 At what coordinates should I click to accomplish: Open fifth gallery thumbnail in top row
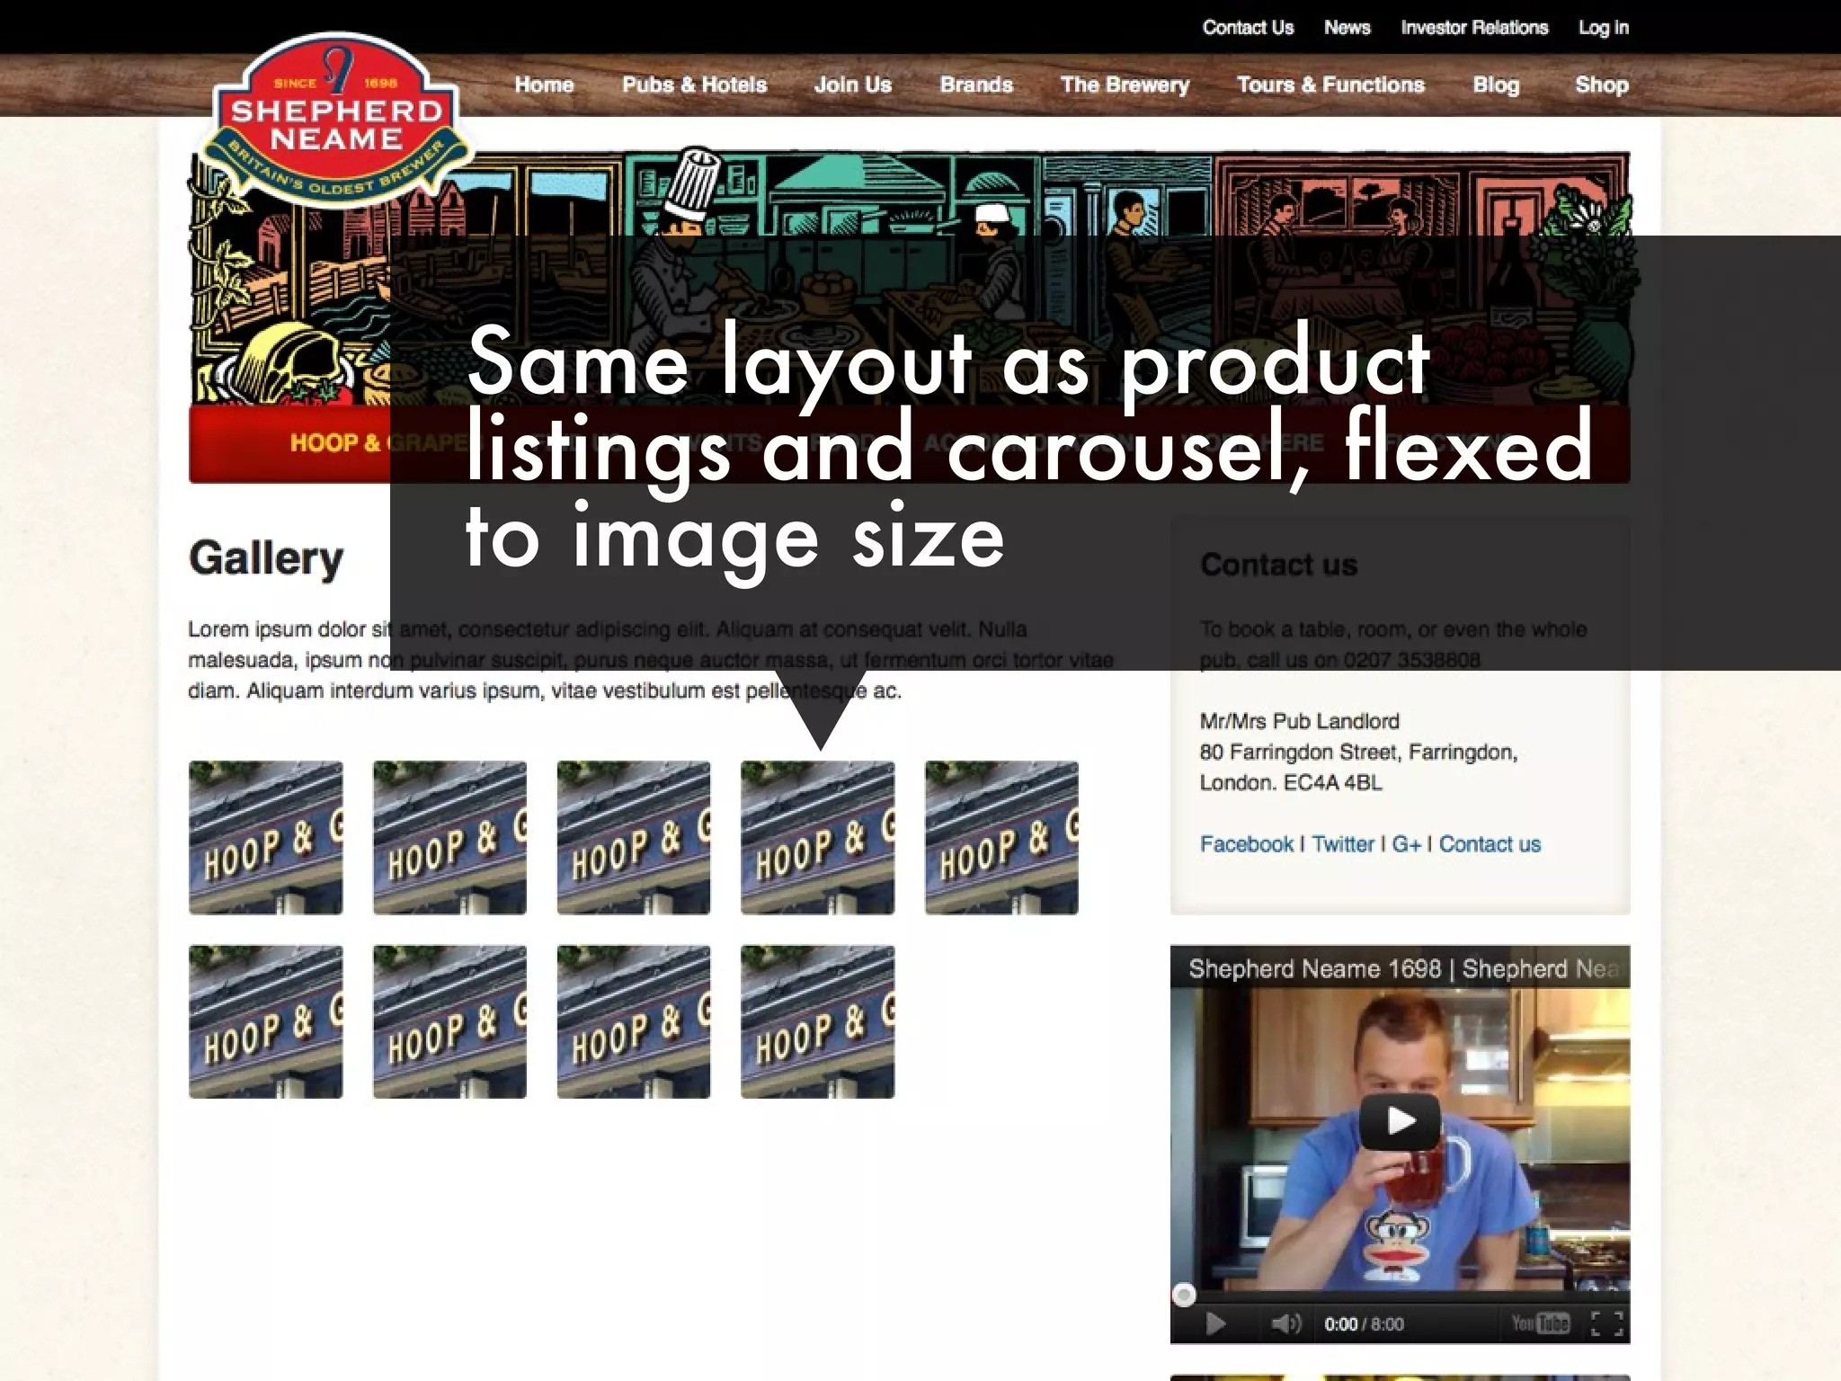1001,838
